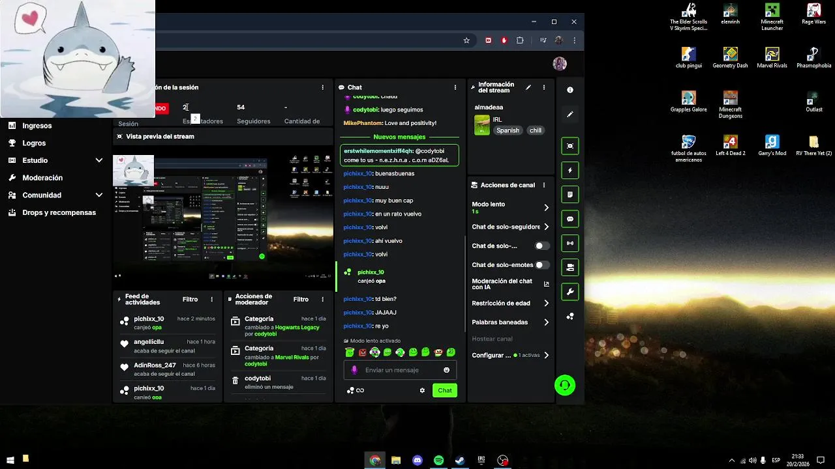Go to Ingresos in the sidebar
Screen dimensions: 835x469
pos(37,126)
